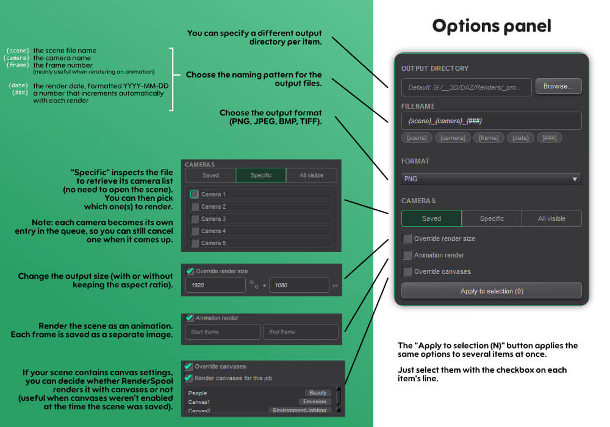The image size is (610, 427).
Task: Toggle the aspect ratio link icon
Action: click(254, 285)
